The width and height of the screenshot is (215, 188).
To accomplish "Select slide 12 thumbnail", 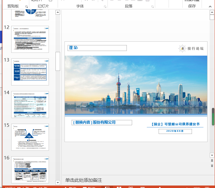I will point(30,39).
